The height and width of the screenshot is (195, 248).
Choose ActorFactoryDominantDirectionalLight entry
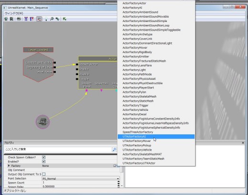pyautogui.click(x=156, y=43)
